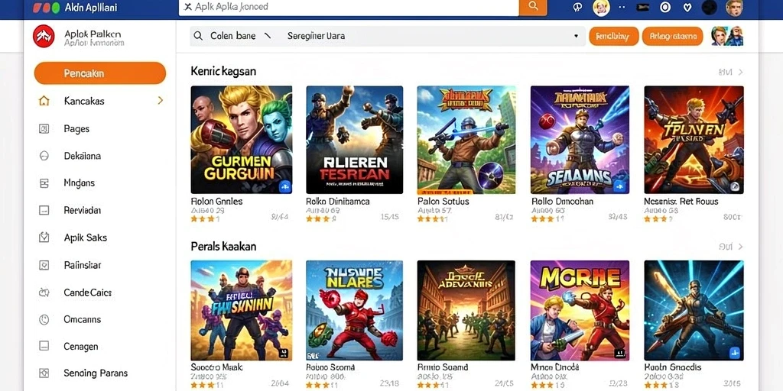Viewport: 783px width, 391px height.
Task: Click the Apik Saks sidebar icon
Action: tap(44, 238)
